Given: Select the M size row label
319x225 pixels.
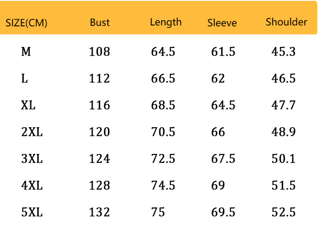Looking at the screenshot, I should [x=26, y=52].
